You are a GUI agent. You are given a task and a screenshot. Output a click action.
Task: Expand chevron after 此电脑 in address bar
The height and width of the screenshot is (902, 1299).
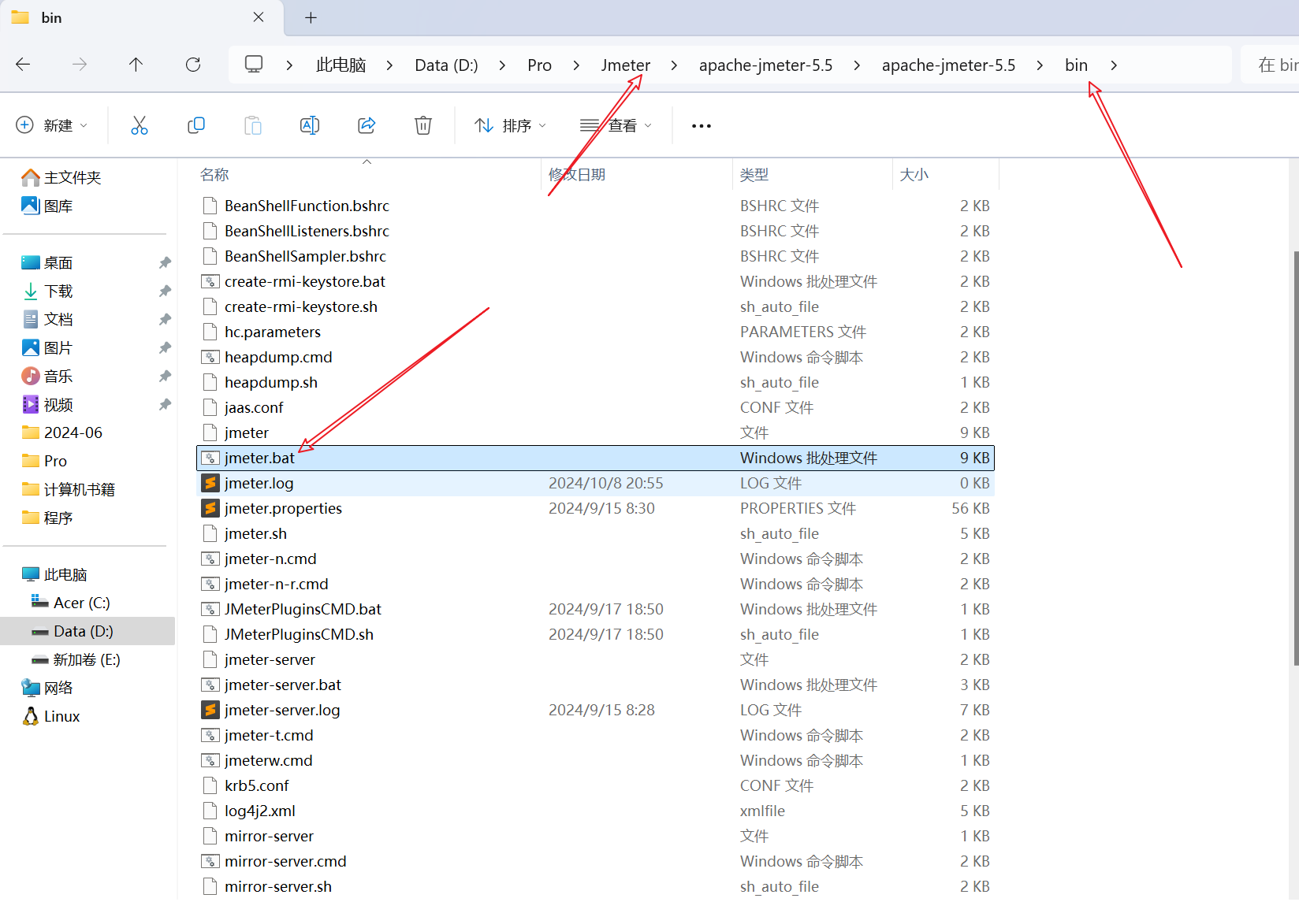click(x=389, y=65)
